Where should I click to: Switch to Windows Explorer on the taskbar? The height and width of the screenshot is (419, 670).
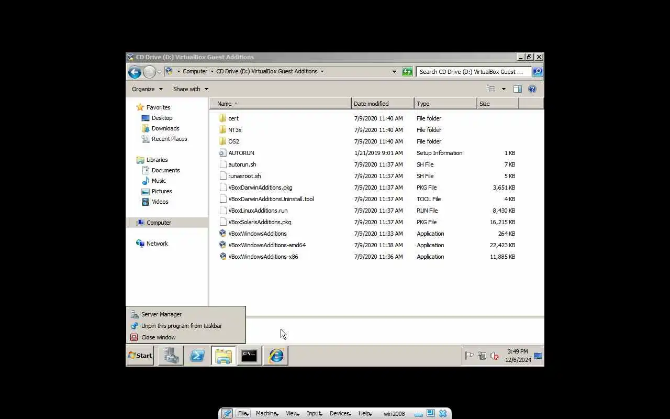click(x=224, y=356)
